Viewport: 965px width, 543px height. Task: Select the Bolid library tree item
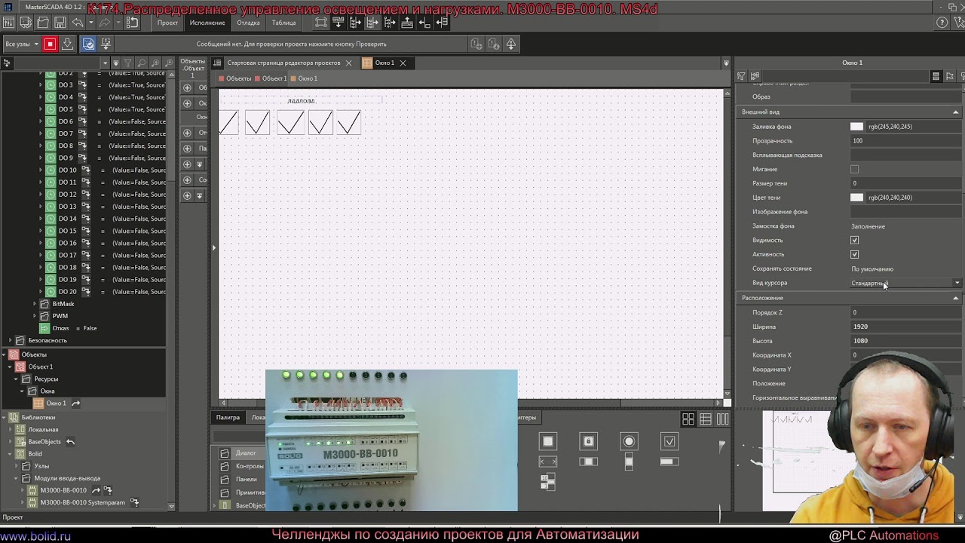(x=35, y=454)
